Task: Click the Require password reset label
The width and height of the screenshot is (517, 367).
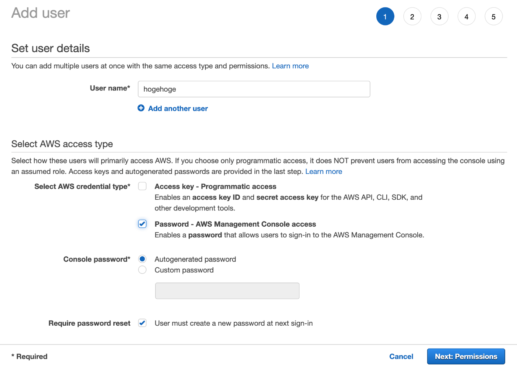Action: click(89, 323)
